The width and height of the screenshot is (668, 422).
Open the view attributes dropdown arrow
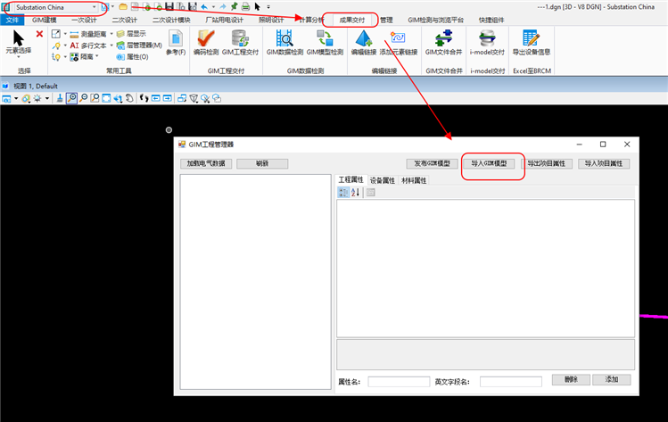(16, 98)
